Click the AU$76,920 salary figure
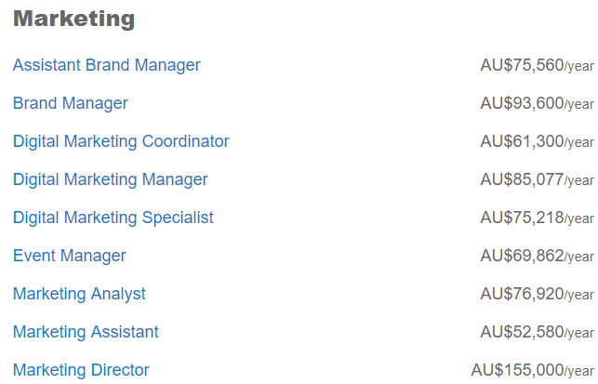Screen dimensions: 598x384 (x=522, y=294)
